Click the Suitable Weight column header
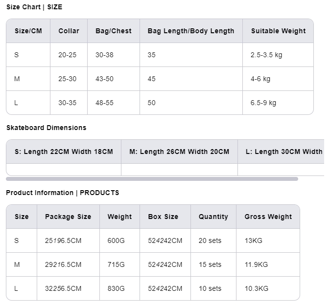This screenshot has width=330, height=306. pyautogui.click(x=278, y=31)
